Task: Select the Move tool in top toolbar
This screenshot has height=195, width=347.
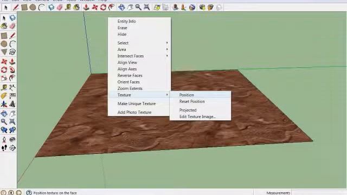Action: [x=95, y=8]
